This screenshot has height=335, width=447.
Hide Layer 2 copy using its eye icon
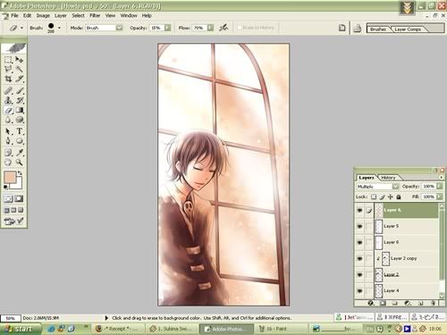coord(359,258)
